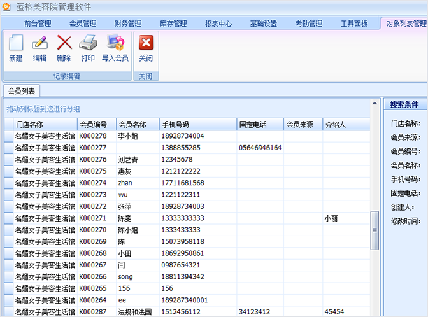Switch to the 前台管理 ribbon tab
This screenshot has height=317, width=428.
click(38, 24)
